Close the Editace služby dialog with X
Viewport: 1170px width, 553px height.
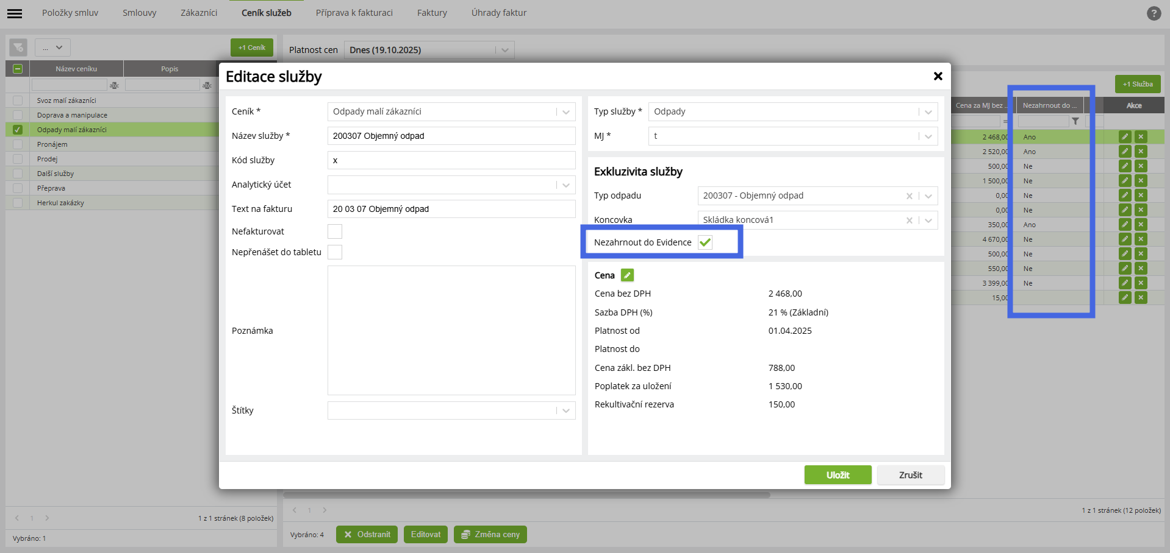pos(938,76)
